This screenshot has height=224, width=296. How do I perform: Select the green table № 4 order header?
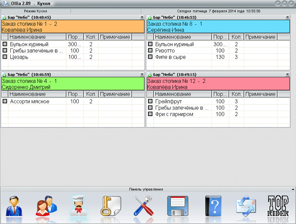(x=73, y=84)
